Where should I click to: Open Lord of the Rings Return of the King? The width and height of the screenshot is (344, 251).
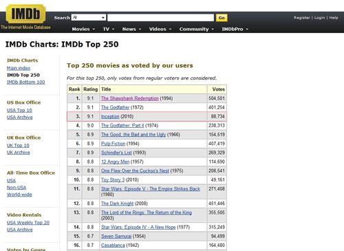coord(147,212)
